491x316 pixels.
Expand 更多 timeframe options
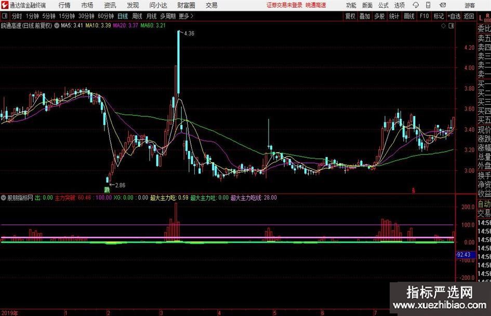click(186, 16)
